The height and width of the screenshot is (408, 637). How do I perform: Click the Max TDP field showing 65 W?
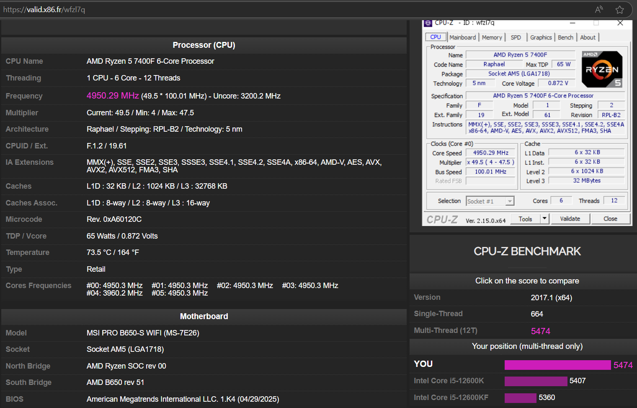[564, 64]
